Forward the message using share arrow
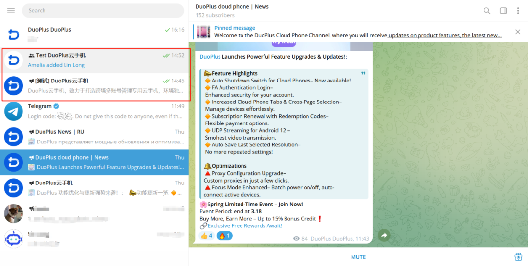 (384, 235)
